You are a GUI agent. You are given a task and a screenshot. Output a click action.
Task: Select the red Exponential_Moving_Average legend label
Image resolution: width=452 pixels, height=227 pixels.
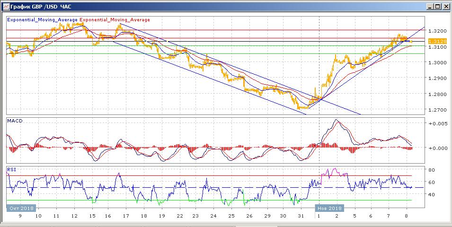[x=115, y=20]
